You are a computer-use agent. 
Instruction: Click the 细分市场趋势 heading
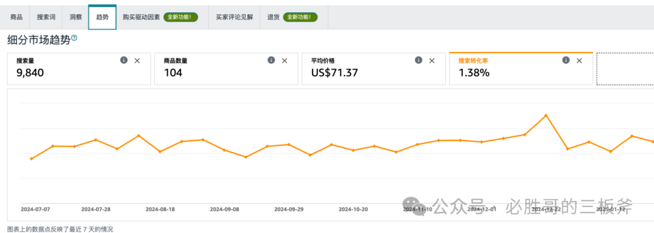tap(39, 40)
